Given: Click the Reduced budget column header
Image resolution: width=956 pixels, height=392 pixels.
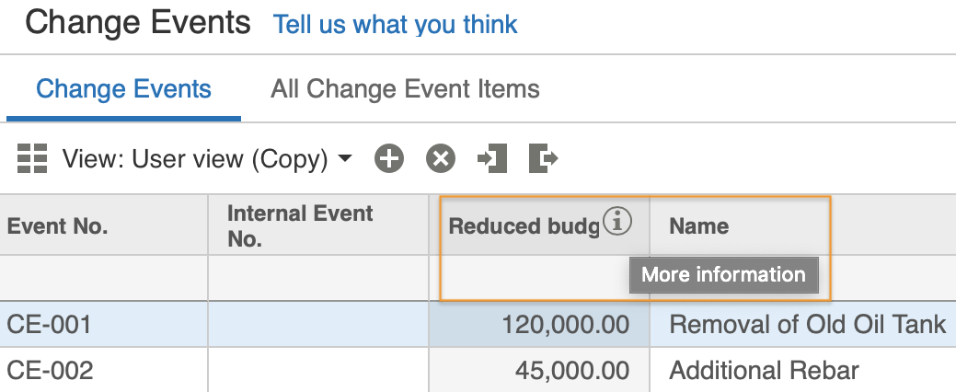Looking at the screenshot, I should 524,226.
